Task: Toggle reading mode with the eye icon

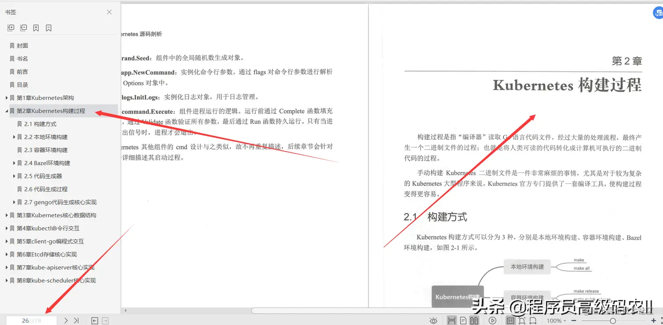Action: point(434,320)
